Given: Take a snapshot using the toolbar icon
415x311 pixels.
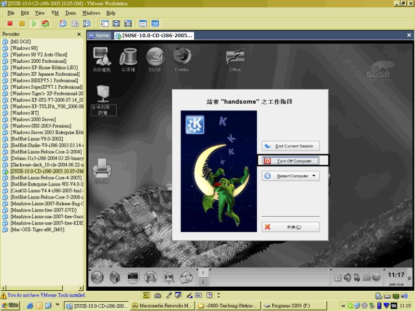Looking at the screenshot, I should (x=63, y=23).
